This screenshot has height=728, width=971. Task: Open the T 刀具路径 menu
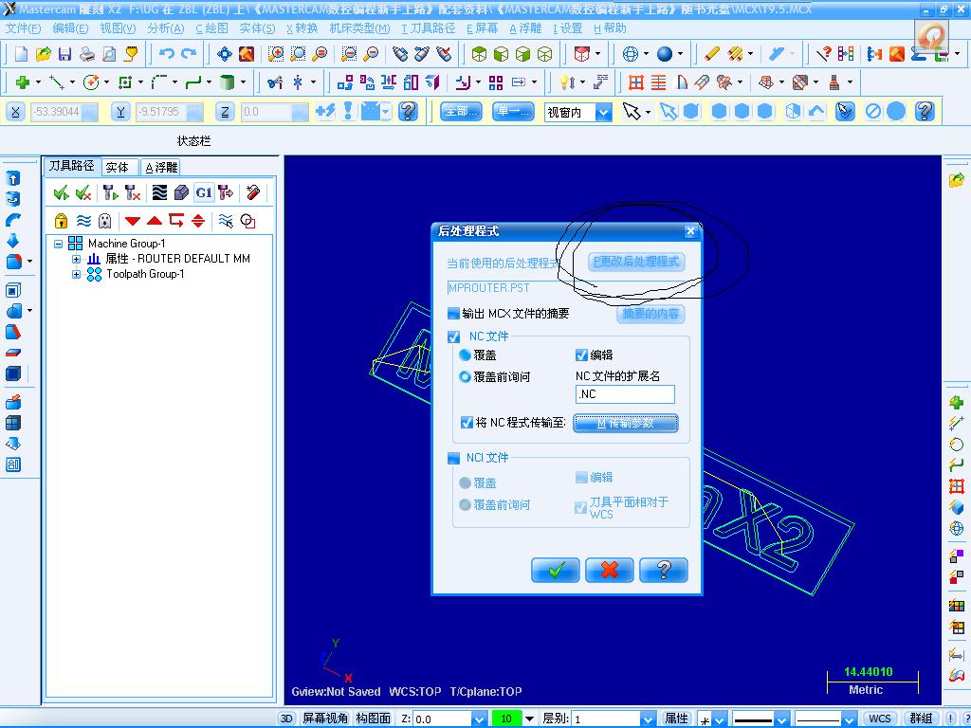tap(428, 28)
